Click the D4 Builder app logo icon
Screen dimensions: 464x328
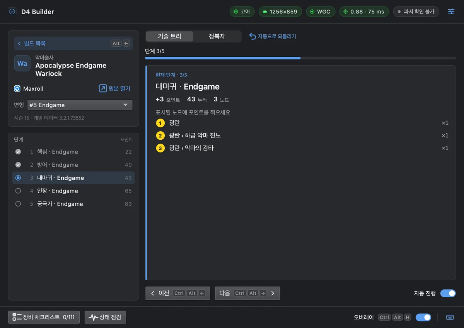(12, 12)
